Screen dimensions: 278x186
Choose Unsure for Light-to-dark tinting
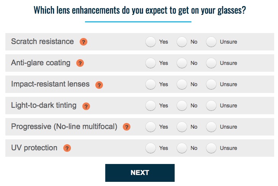pyautogui.click(x=211, y=106)
